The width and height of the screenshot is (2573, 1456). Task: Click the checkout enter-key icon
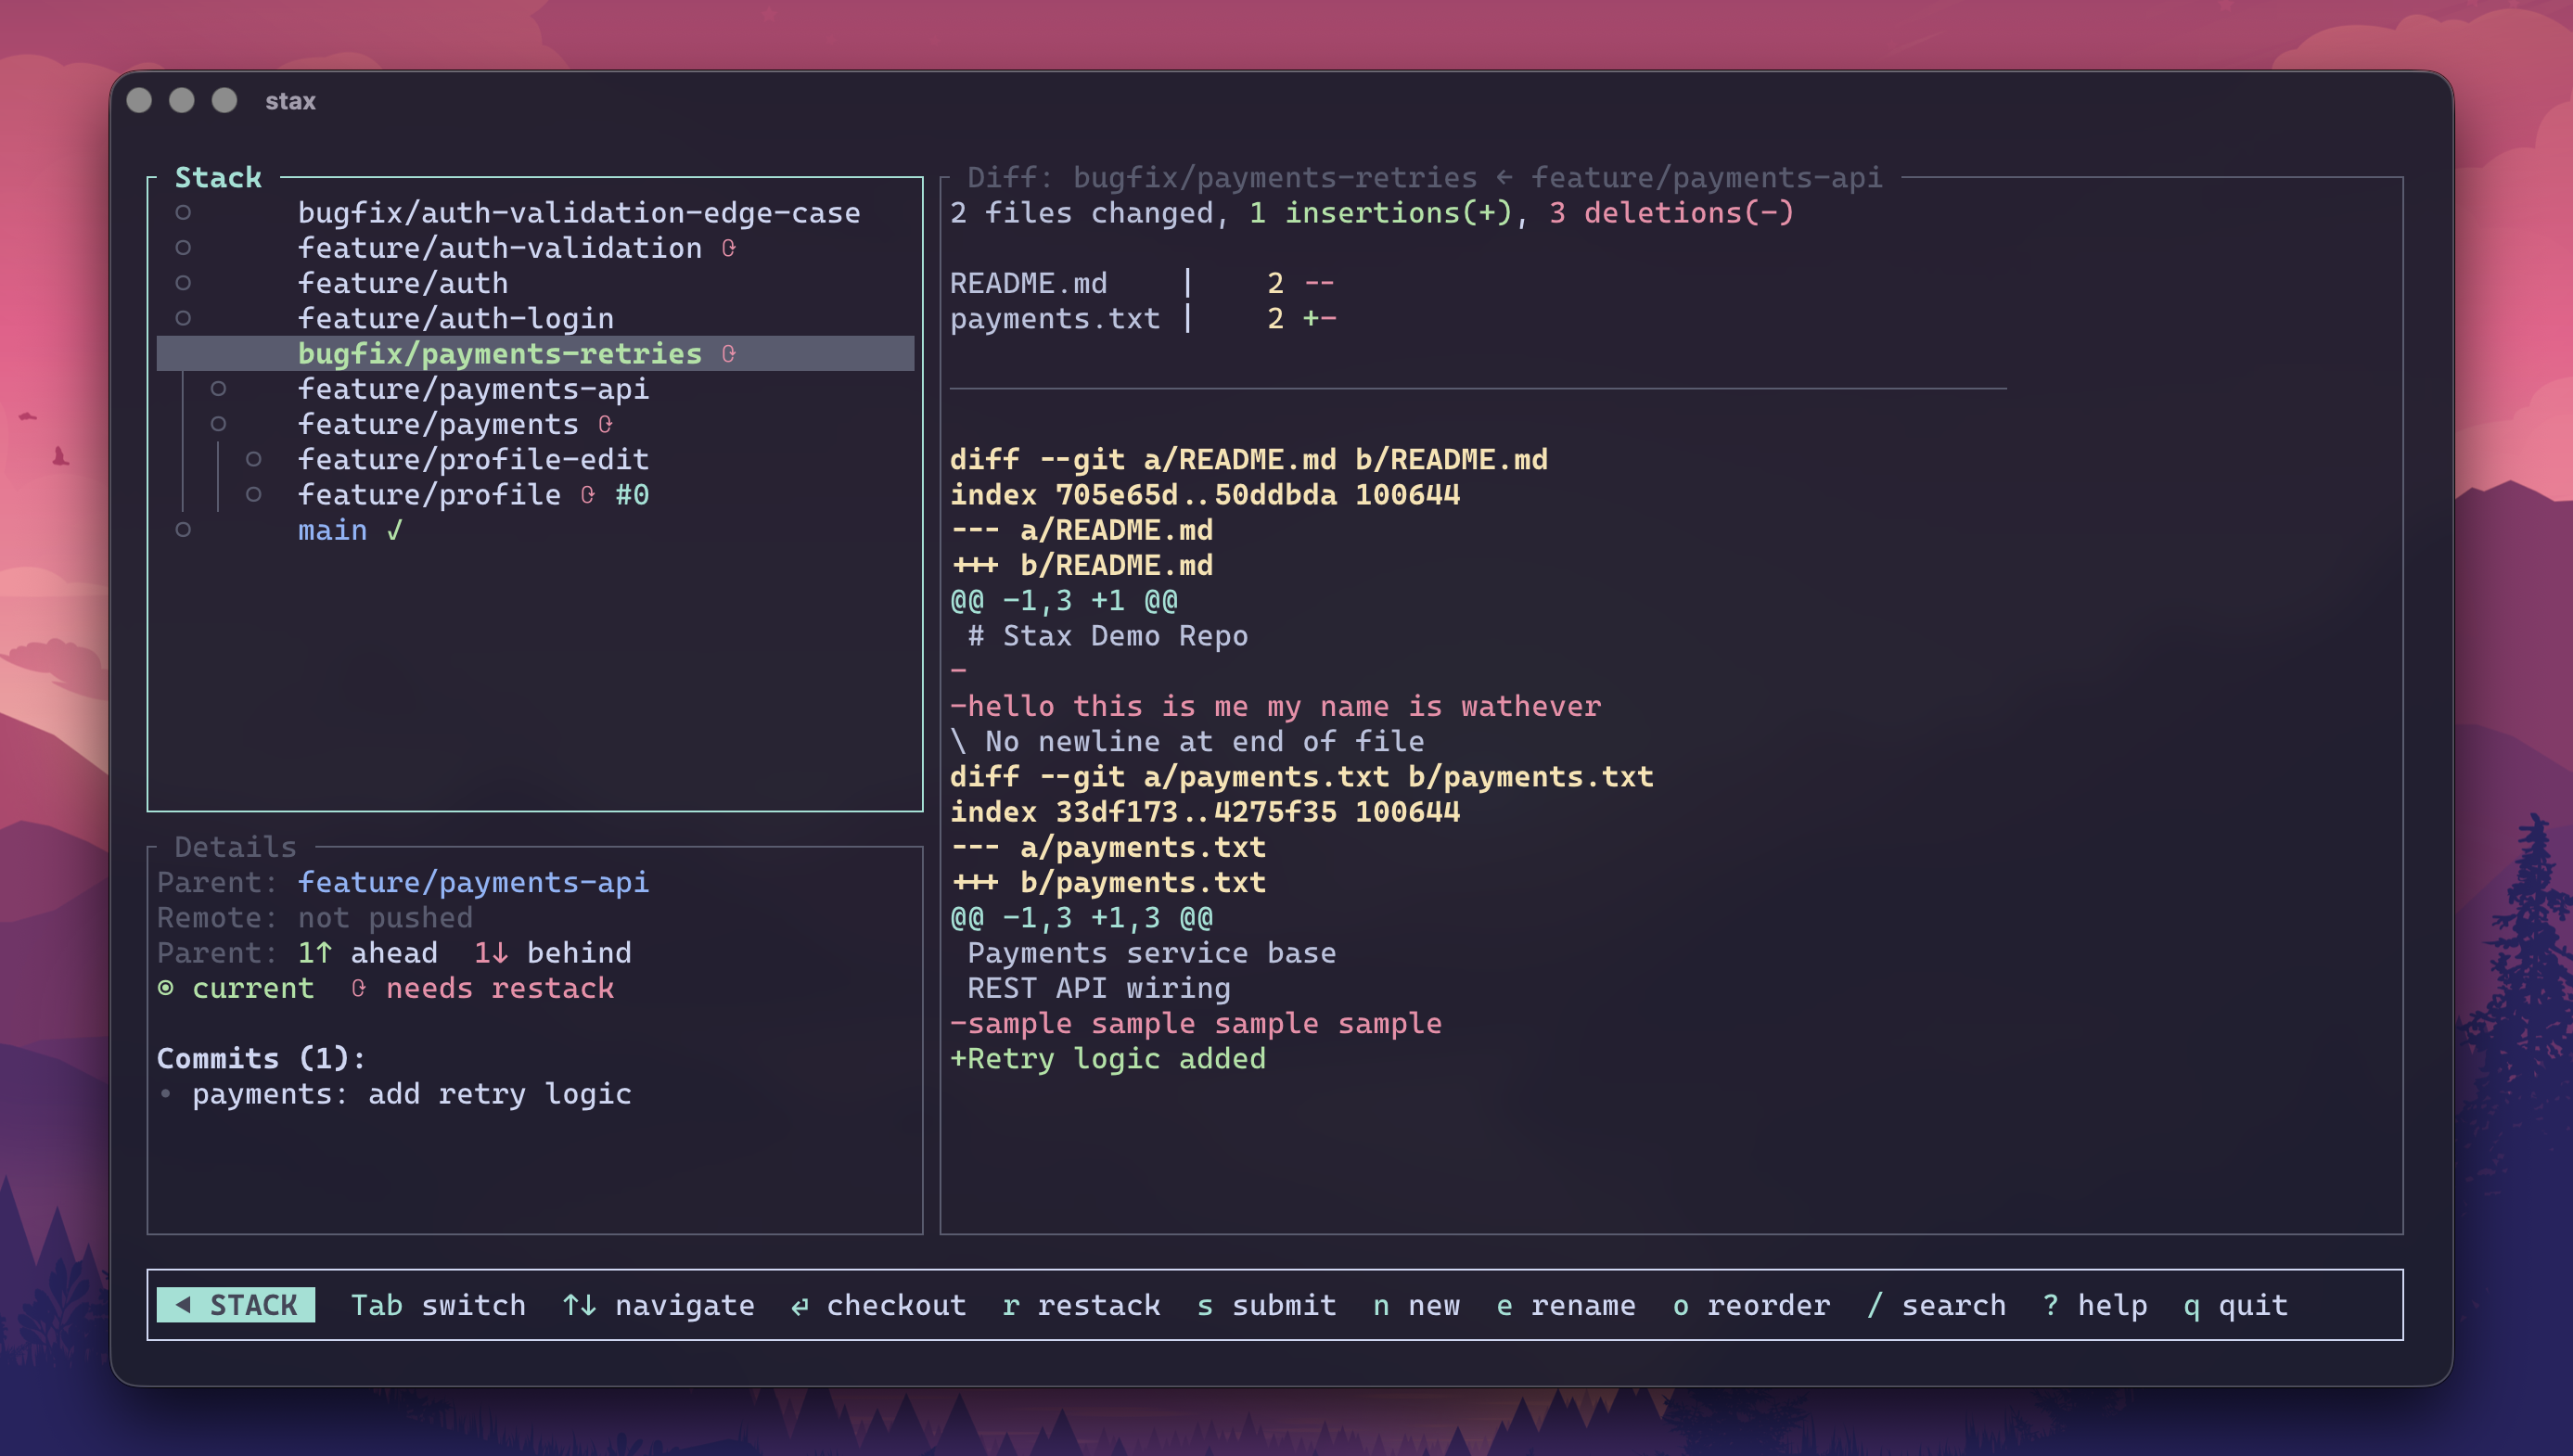click(799, 1305)
